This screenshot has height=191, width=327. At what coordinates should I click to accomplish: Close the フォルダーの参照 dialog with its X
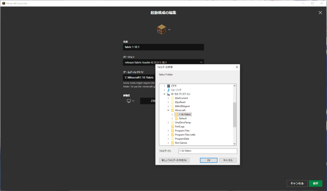pyautogui.click(x=237, y=67)
